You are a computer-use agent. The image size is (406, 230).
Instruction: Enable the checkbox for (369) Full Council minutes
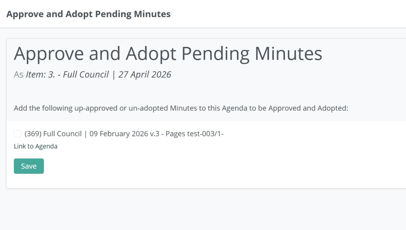(x=18, y=134)
